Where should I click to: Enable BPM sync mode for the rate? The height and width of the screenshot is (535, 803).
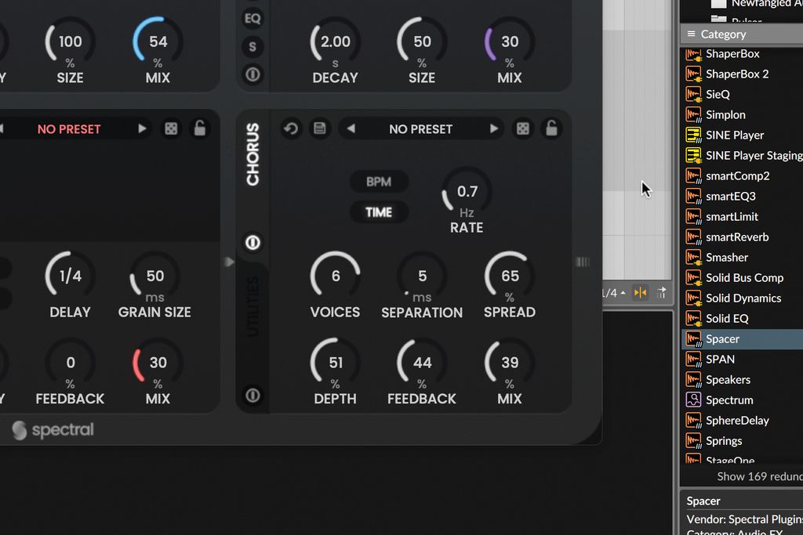pyautogui.click(x=379, y=182)
